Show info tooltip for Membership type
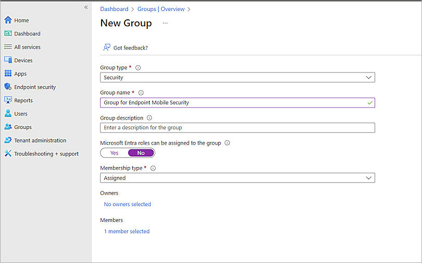Screen dimensions: 422x263 [153, 168]
